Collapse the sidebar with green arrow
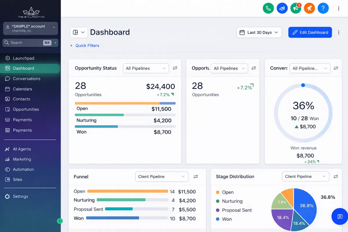 pos(60,221)
